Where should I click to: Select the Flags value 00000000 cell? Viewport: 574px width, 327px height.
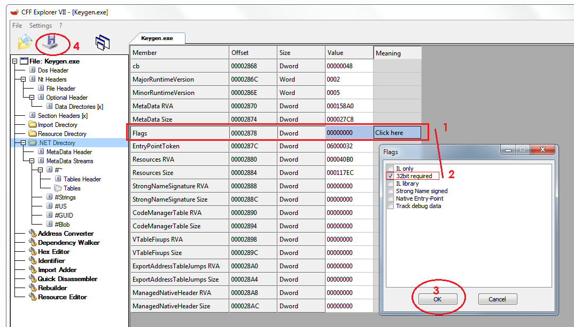point(349,133)
